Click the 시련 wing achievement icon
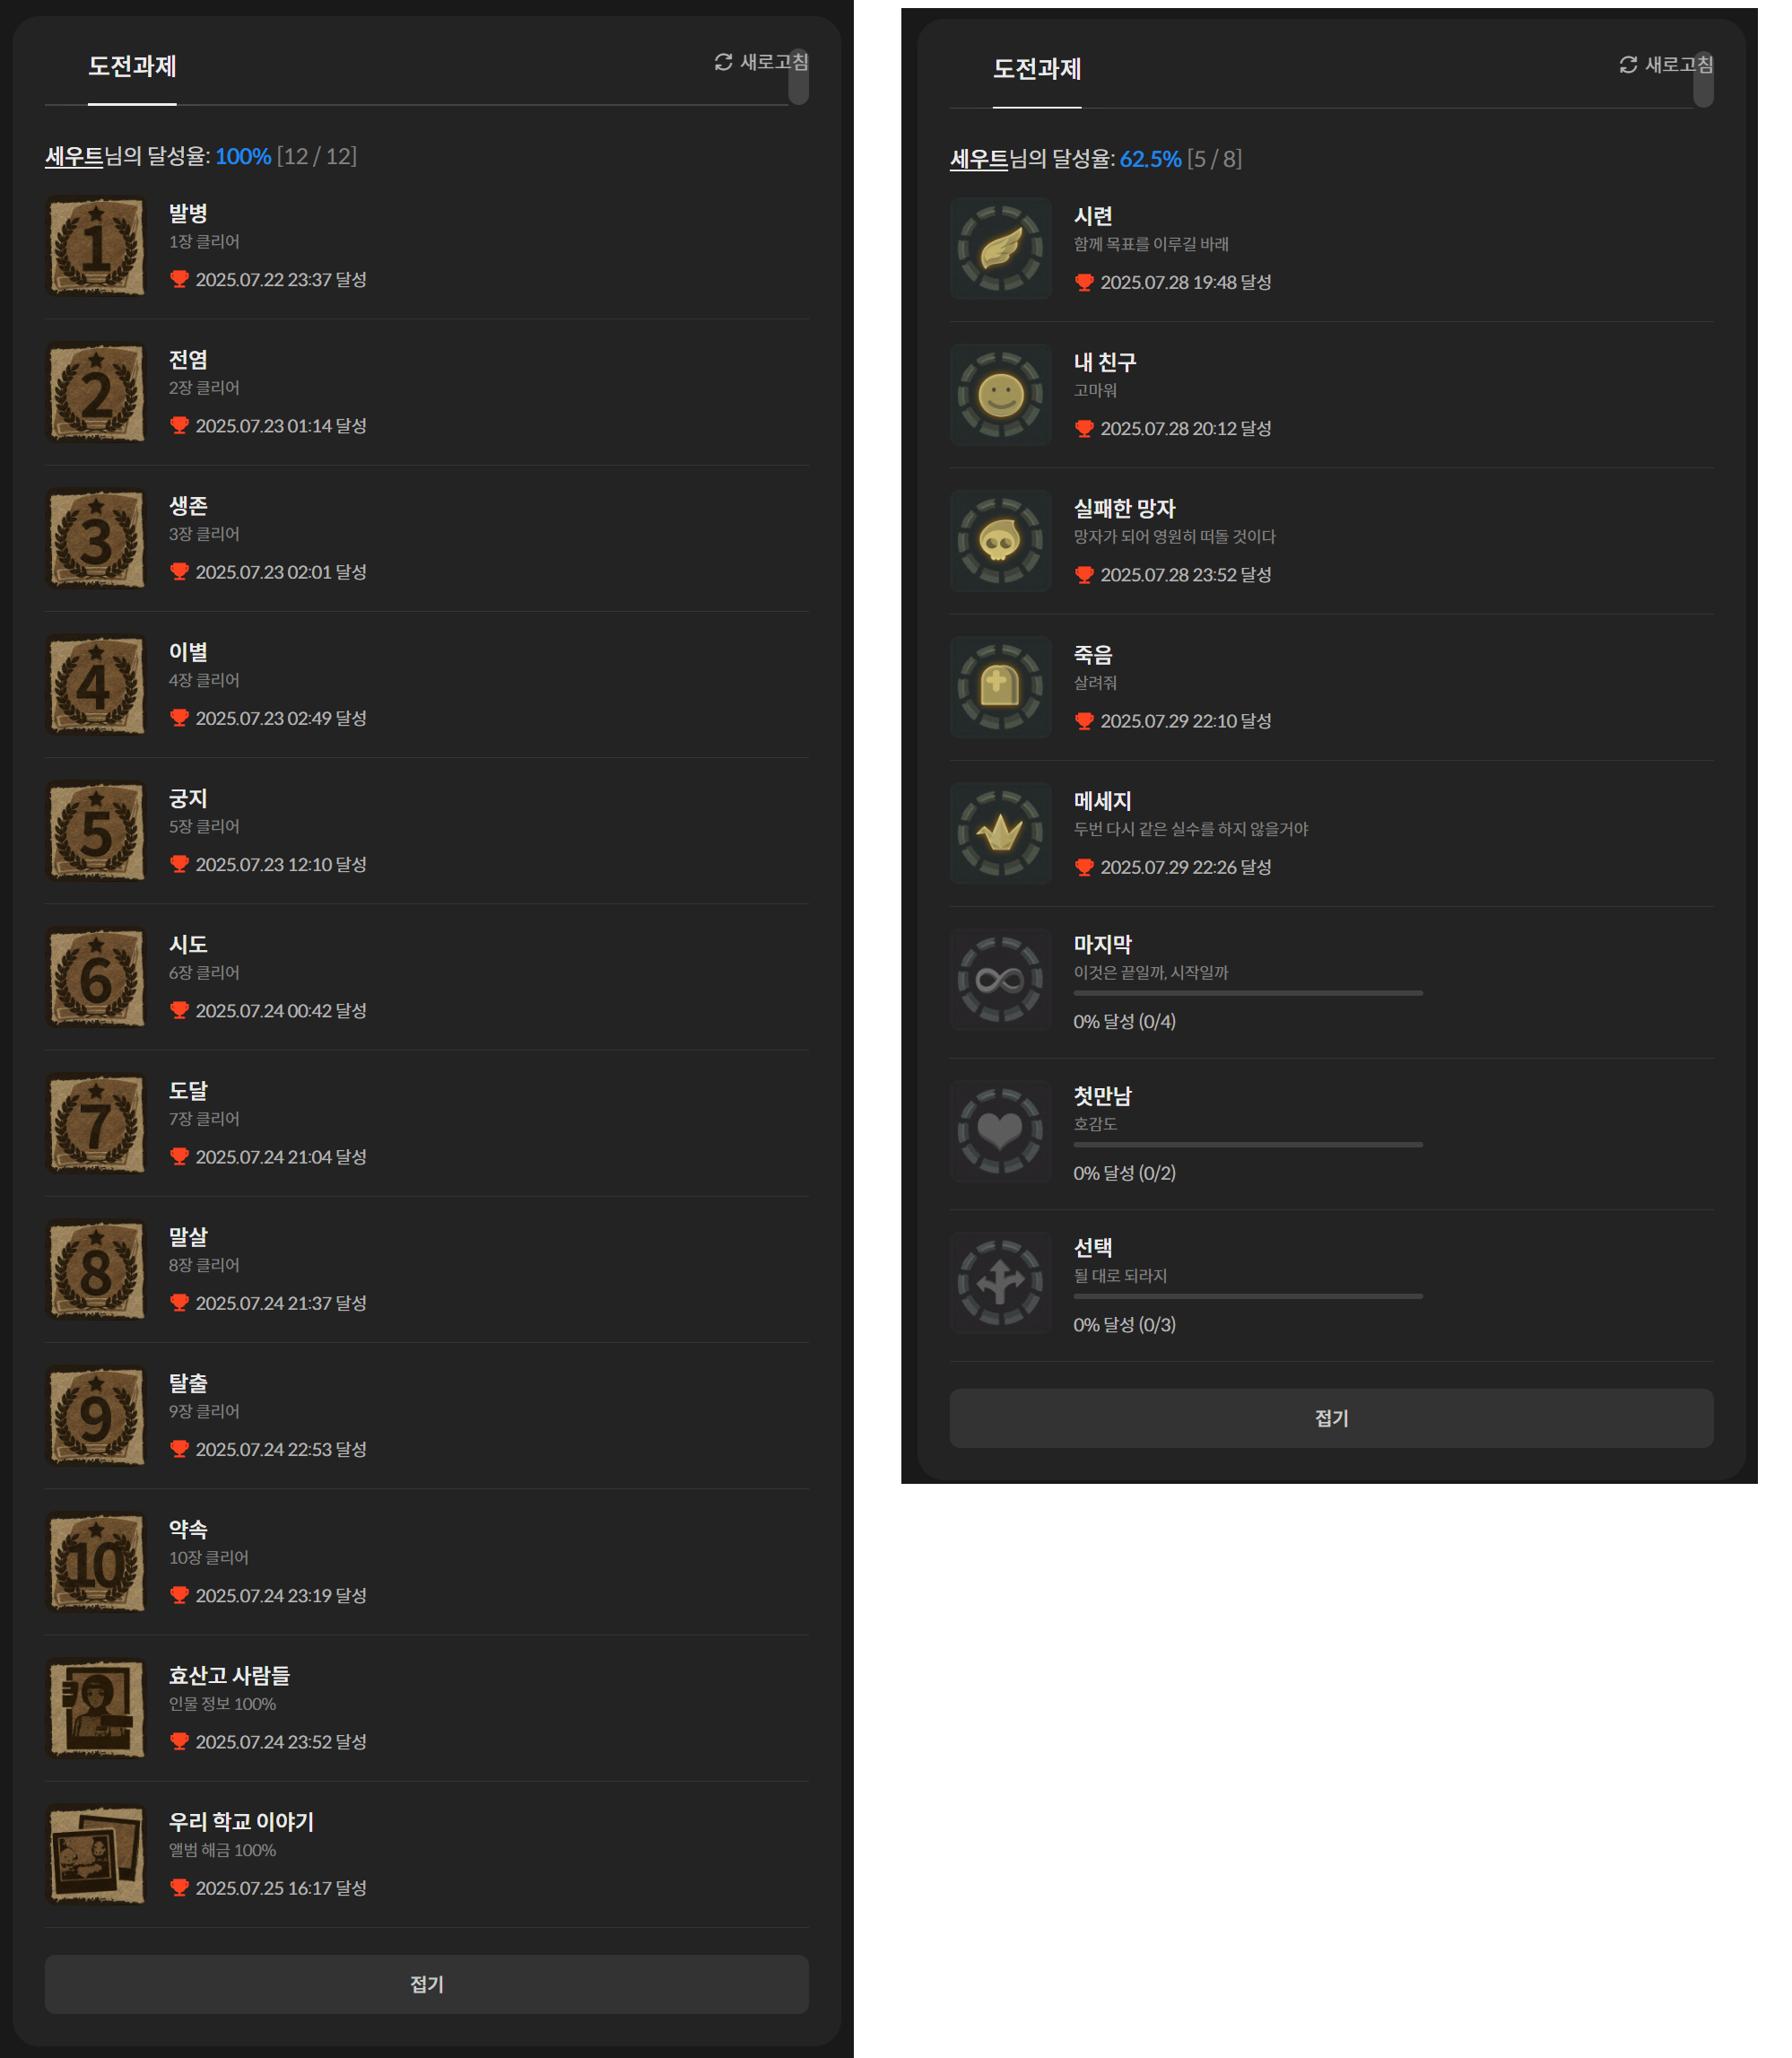The height and width of the screenshot is (2058, 1792). (1001, 248)
